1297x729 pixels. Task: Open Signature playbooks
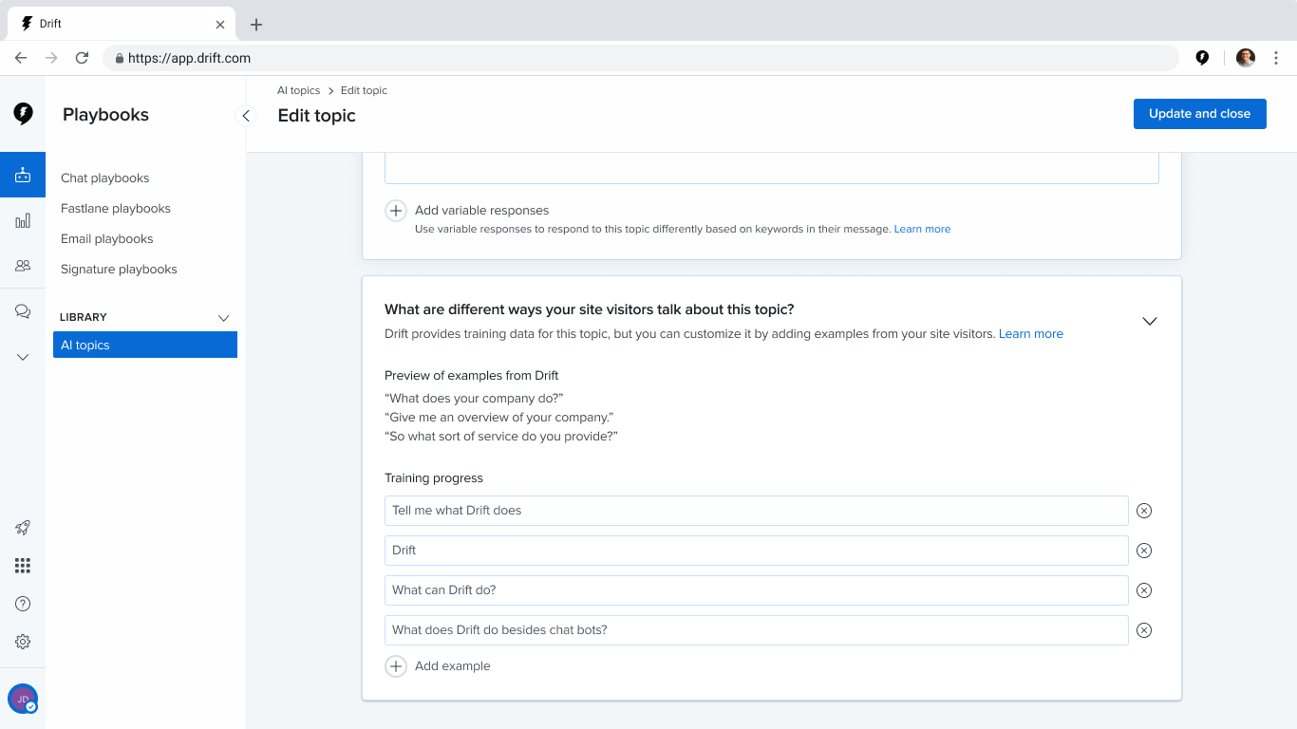[120, 270]
